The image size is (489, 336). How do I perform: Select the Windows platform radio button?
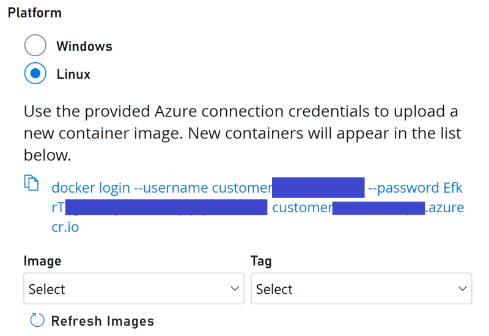[35, 45]
